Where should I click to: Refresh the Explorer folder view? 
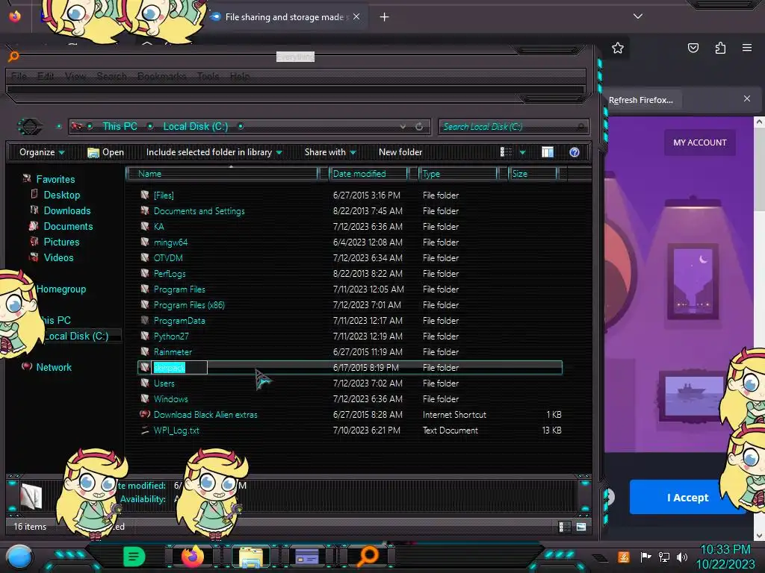point(418,127)
